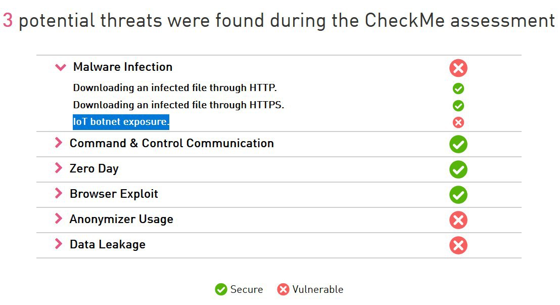Collapse the Malware Infection section chevron
The image size is (560, 305).
[61, 67]
